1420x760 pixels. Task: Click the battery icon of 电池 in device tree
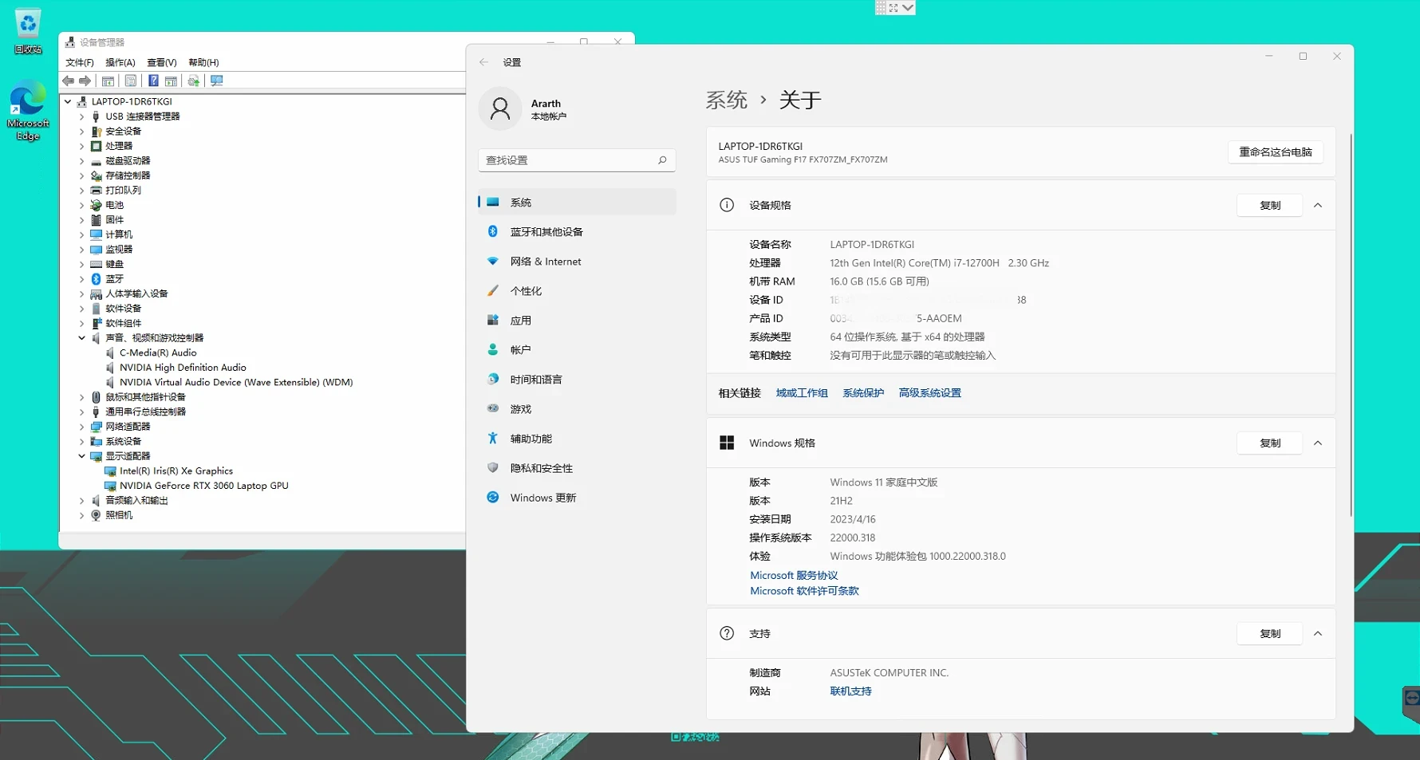point(96,205)
